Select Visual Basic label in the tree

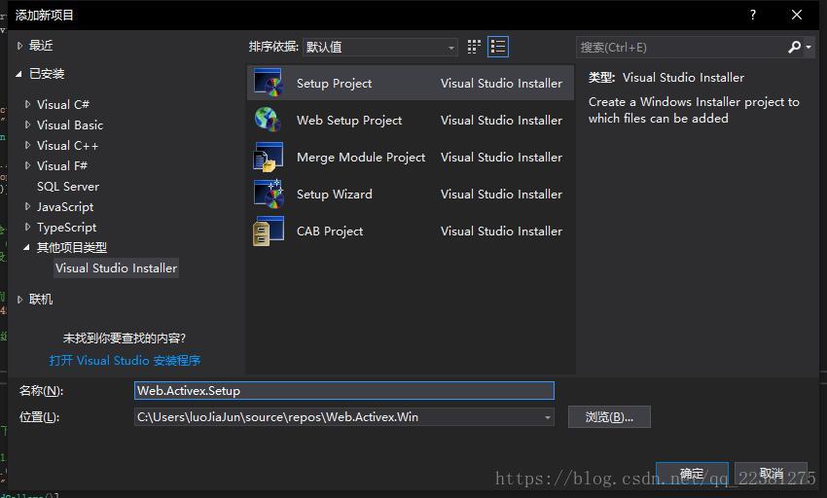click(x=70, y=125)
